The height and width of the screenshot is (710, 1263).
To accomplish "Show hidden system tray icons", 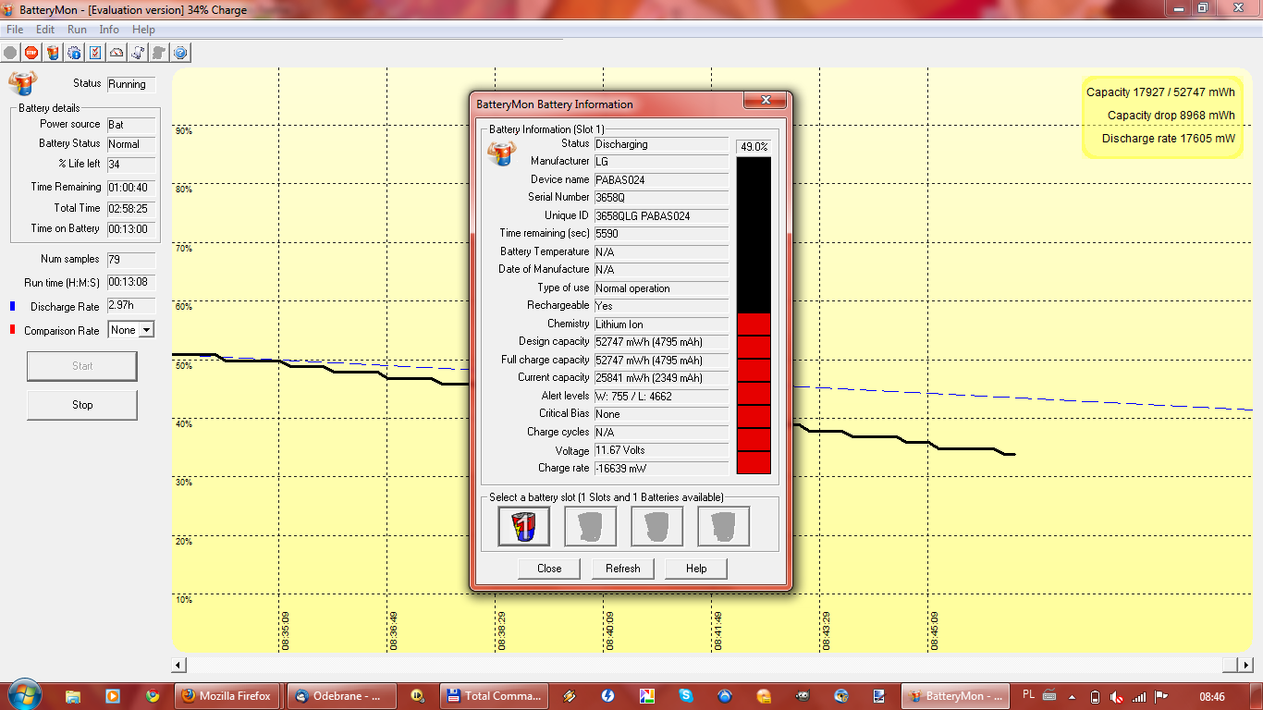I will point(1073,696).
